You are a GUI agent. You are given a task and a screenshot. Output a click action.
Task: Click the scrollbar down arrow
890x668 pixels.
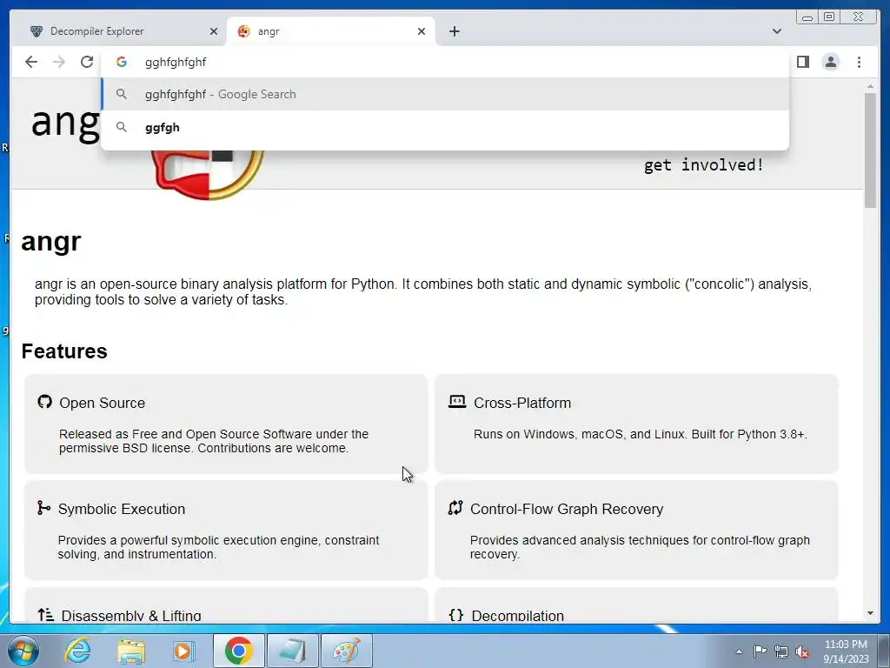[x=870, y=613]
